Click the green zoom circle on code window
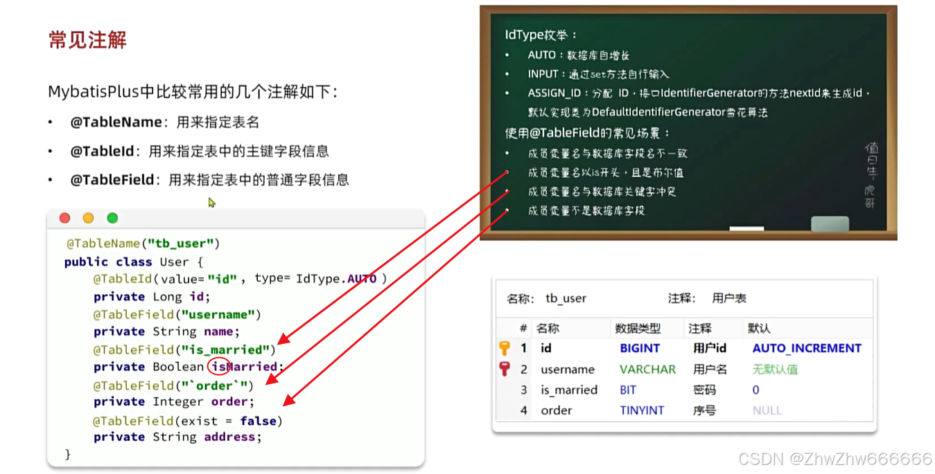 112,218
